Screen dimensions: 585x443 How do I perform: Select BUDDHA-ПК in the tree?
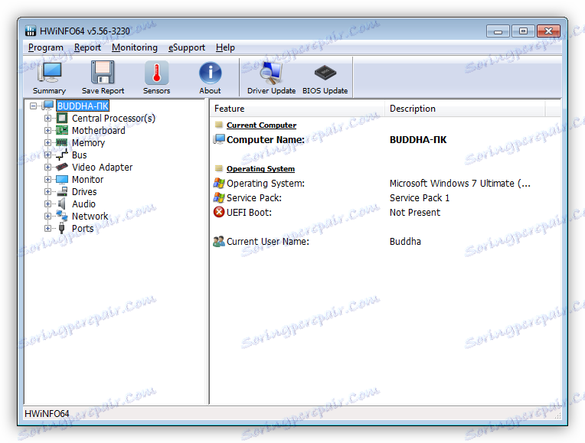click(x=83, y=106)
